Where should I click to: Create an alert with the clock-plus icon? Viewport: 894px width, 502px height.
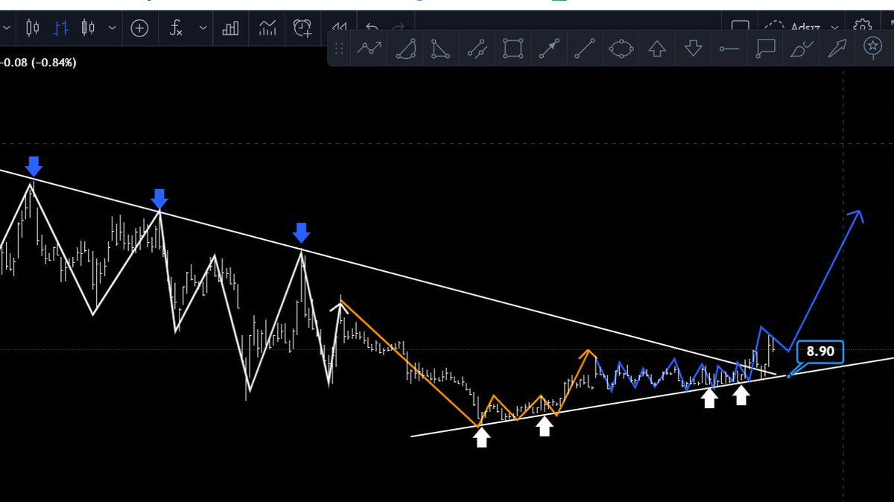click(x=302, y=28)
